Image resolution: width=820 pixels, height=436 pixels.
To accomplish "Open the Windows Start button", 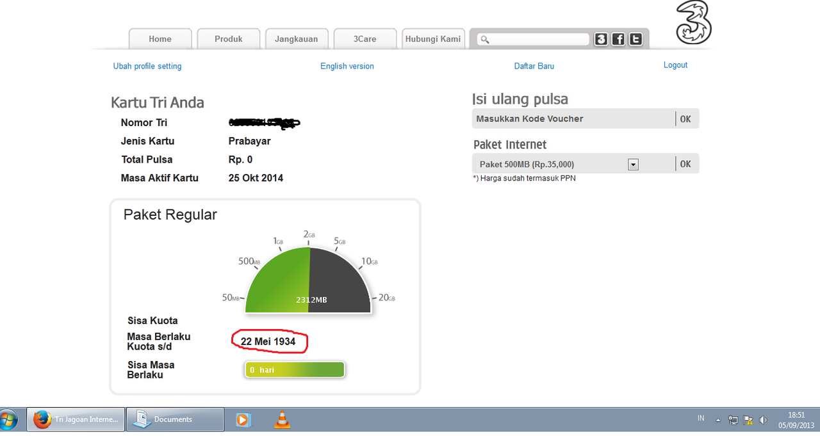I will pos(9,420).
